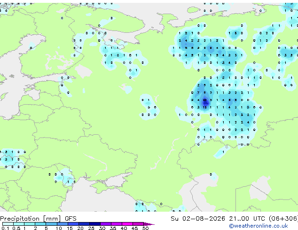Click the arrow tip above 50 mm in legend
This screenshot has width=298, height=230.
pos(149,224)
